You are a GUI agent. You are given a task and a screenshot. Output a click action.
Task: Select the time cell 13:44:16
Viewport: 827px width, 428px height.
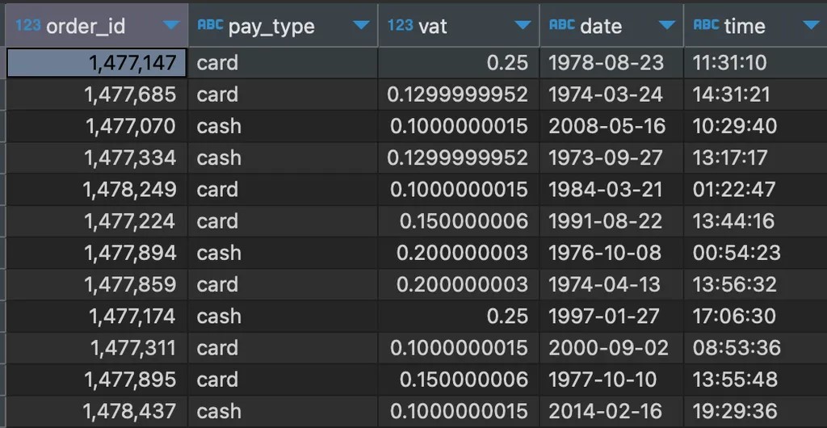pos(755,220)
